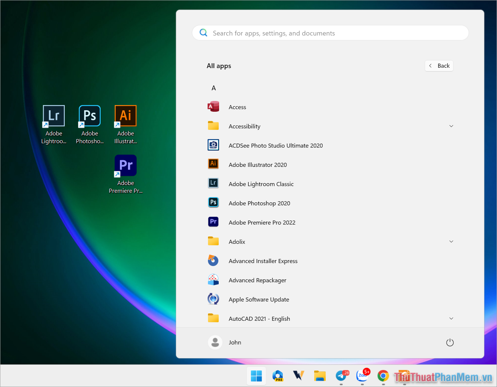Launch Adobe Illustrator 2020
The width and height of the screenshot is (497, 387).
pos(258,165)
